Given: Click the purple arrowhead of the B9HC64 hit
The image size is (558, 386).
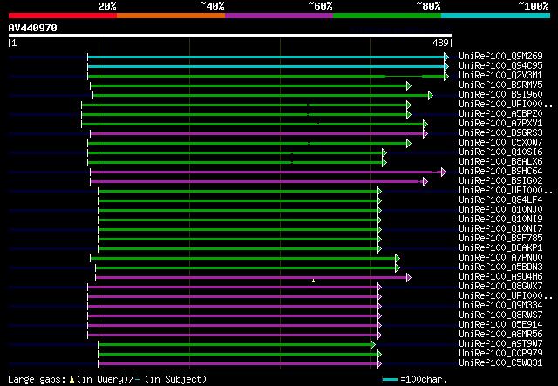Looking at the screenshot, I should 444,173.
